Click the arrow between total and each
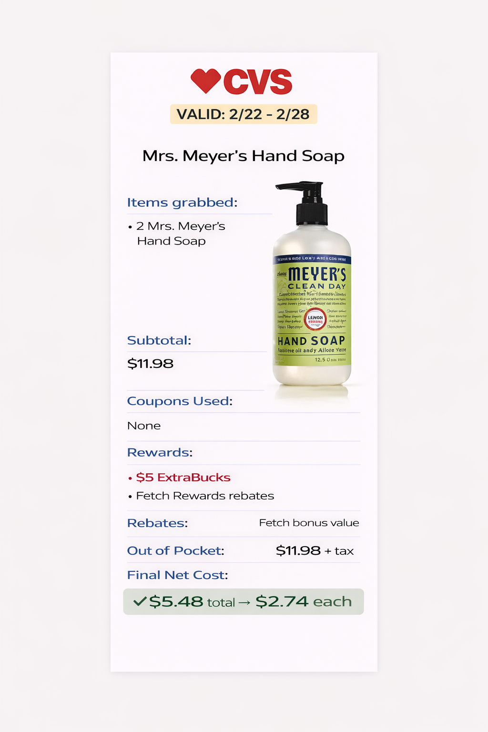The width and height of the screenshot is (488, 732). [x=244, y=603]
